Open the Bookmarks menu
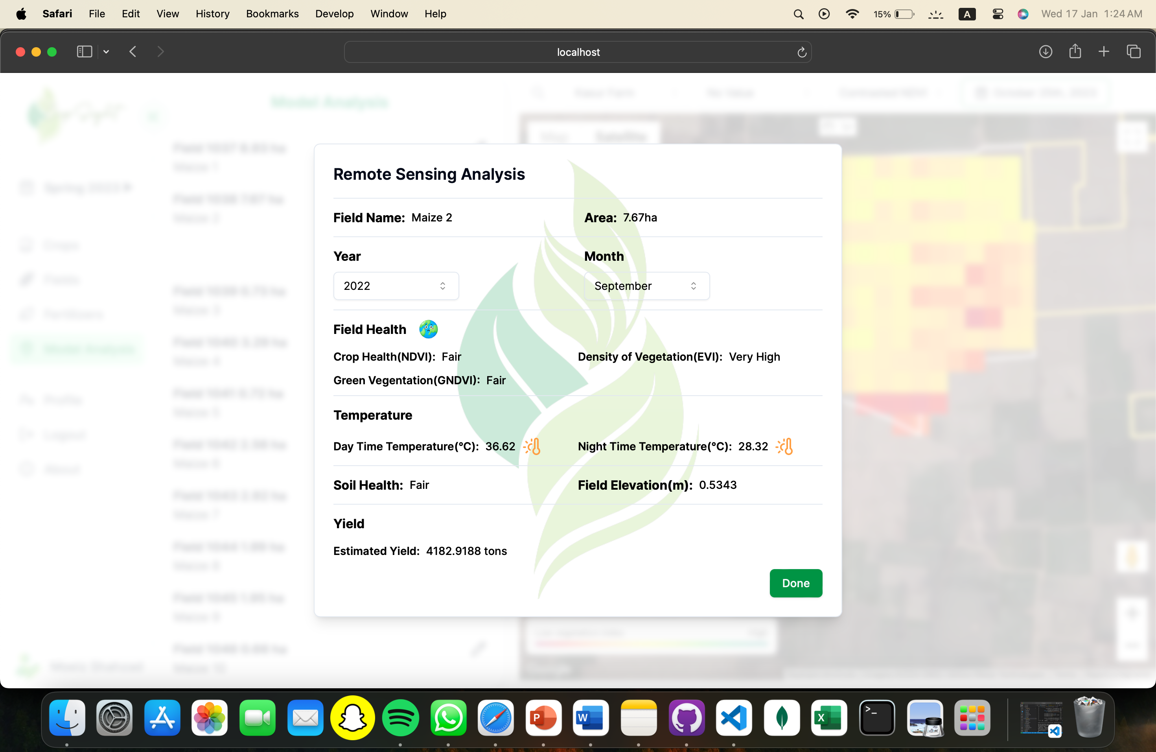Screen dimensions: 1156x752 coord(272,14)
